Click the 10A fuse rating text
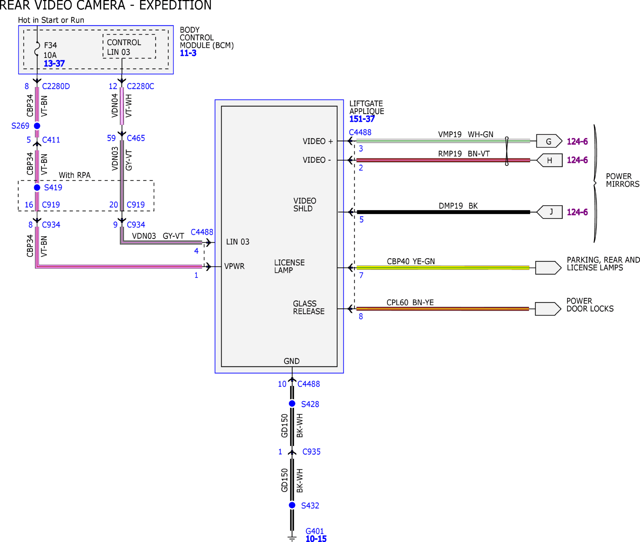 (x=50, y=55)
